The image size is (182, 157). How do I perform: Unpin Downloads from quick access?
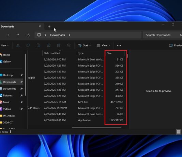(21, 82)
